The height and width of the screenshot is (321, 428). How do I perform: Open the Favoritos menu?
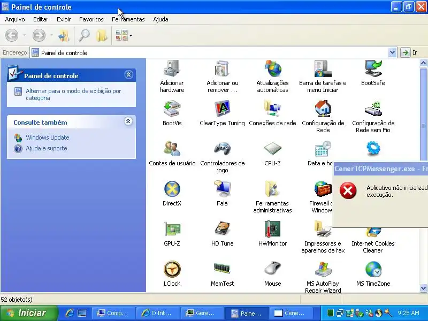click(x=91, y=19)
